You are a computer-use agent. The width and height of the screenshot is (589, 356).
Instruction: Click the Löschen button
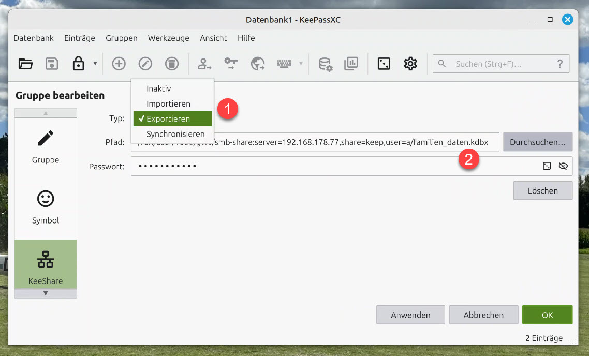(x=543, y=191)
